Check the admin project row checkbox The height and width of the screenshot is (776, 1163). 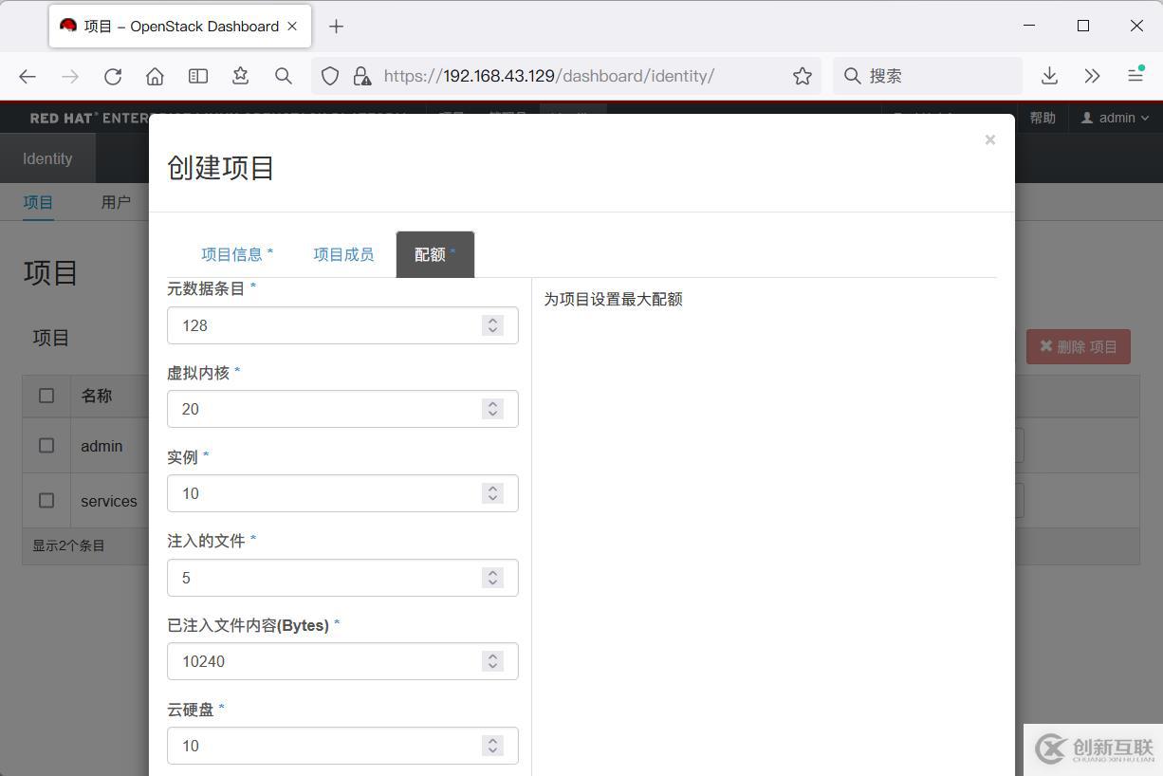pyautogui.click(x=46, y=445)
